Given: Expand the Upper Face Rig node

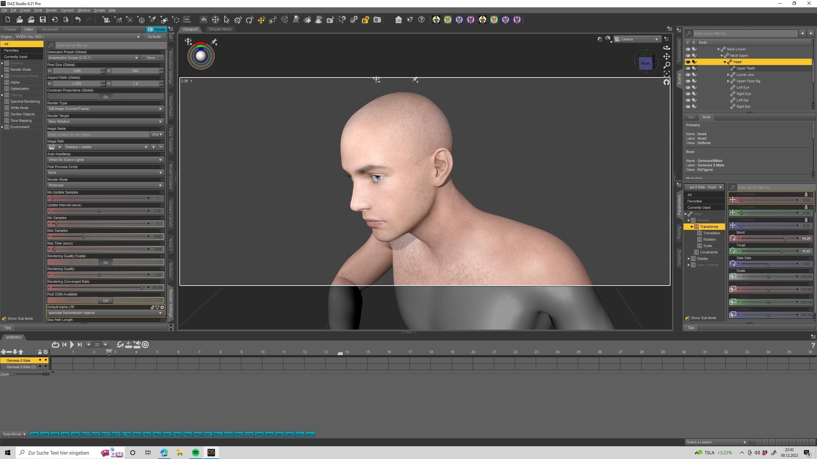Looking at the screenshot, I should click(728, 81).
